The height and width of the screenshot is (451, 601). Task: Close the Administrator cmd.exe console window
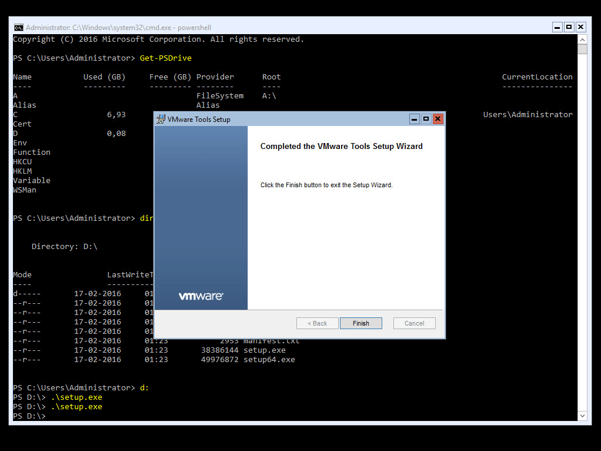581,27
